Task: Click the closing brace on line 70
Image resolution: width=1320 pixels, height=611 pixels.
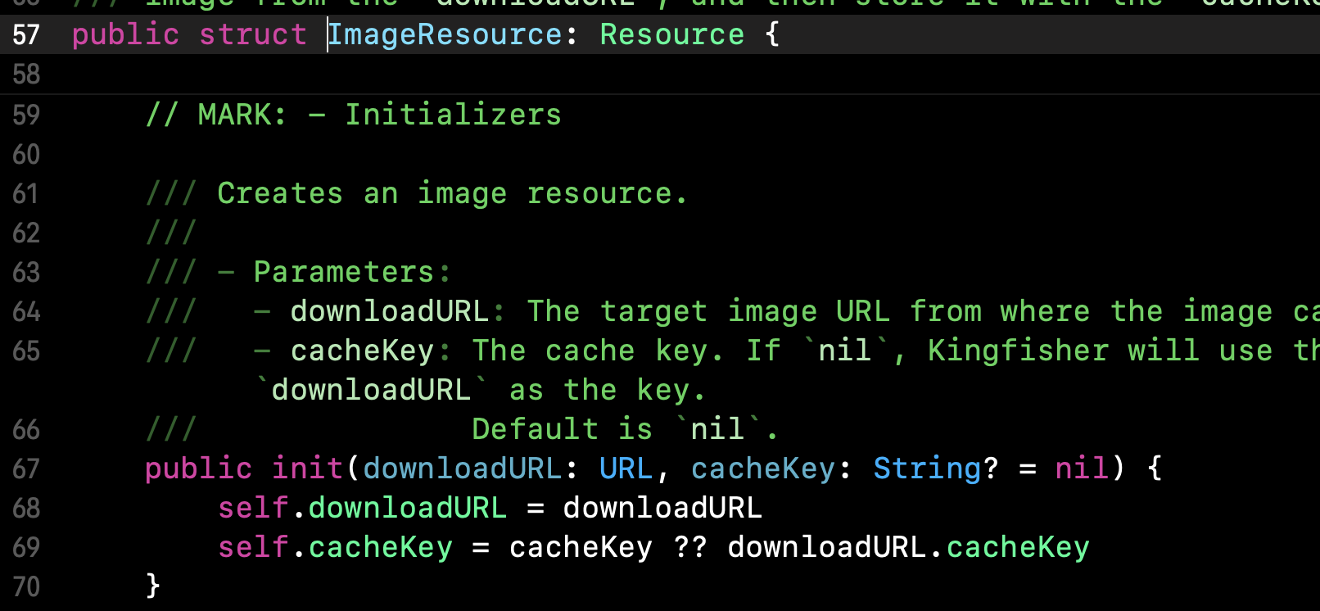Action: click(x=153, y=586)
